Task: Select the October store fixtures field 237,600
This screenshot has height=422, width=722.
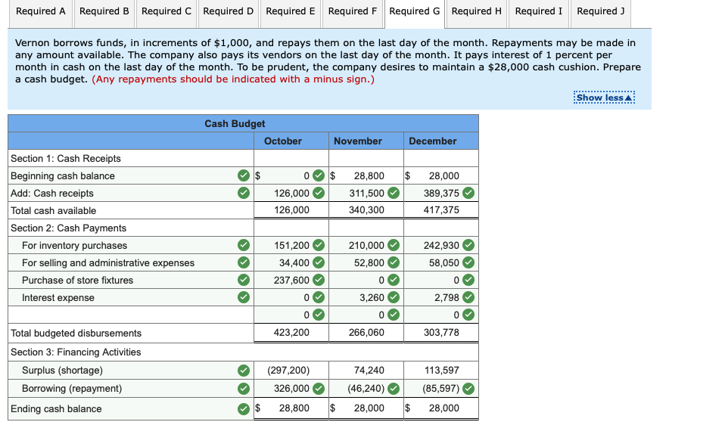Action: click(x=291, y=280)
